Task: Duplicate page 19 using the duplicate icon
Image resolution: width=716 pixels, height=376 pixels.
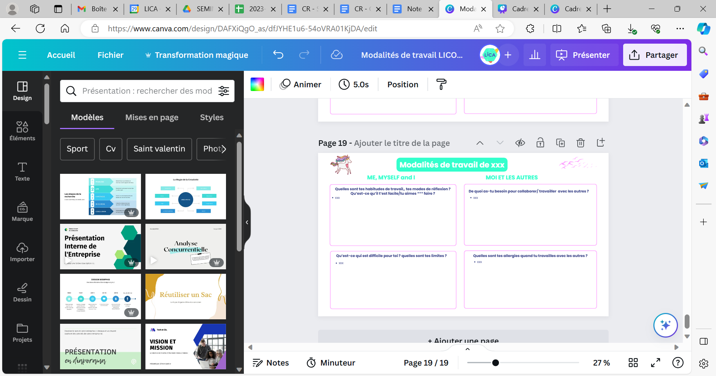Action: pos(560,143)
